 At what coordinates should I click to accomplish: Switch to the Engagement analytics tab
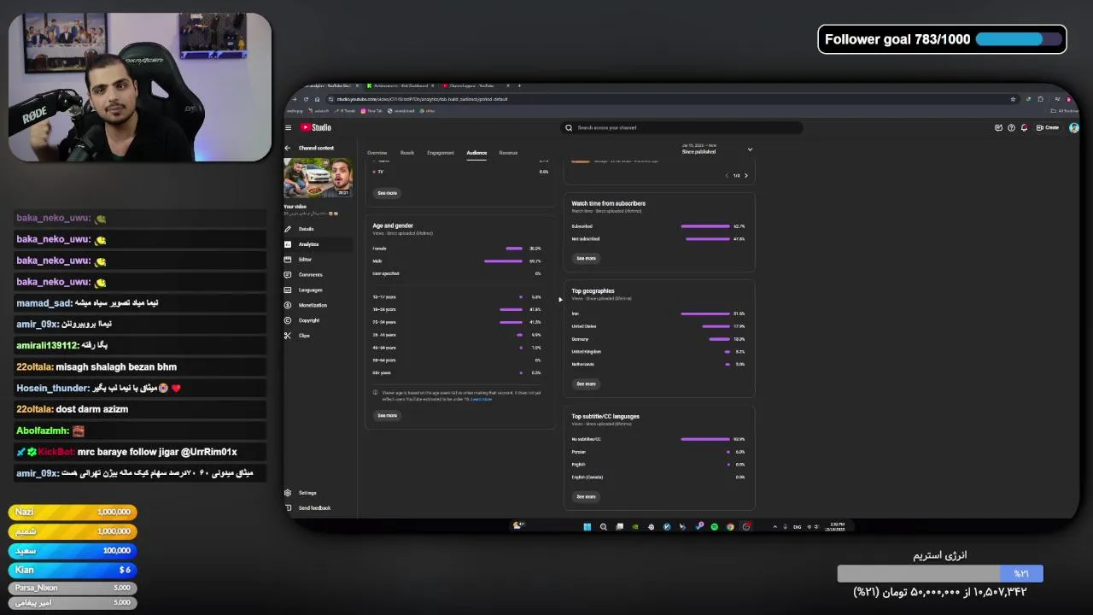pyautogui.click(x=441, y=153)
